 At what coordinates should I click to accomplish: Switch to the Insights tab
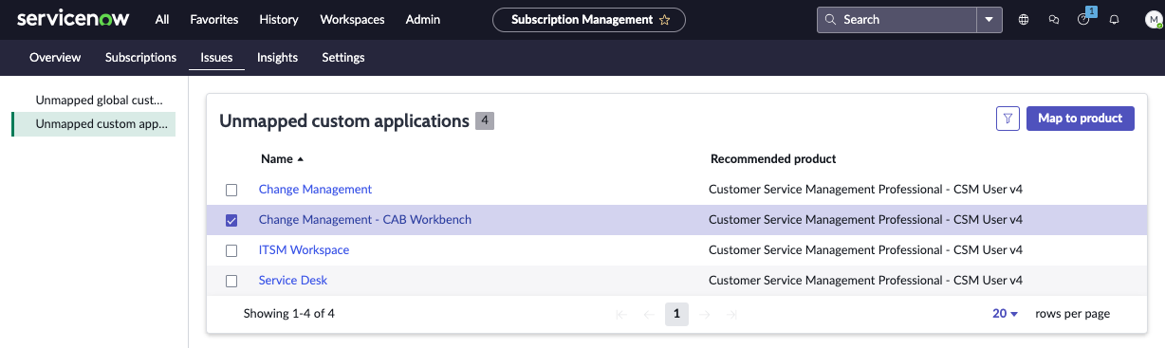point(277,57)
